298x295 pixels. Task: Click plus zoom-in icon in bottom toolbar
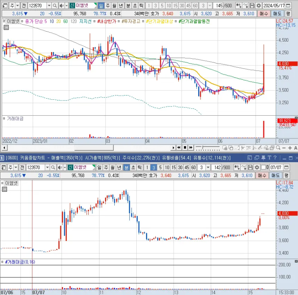(290, 148)
